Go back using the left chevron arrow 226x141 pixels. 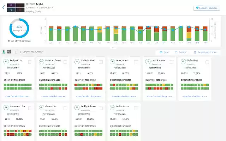4,7
